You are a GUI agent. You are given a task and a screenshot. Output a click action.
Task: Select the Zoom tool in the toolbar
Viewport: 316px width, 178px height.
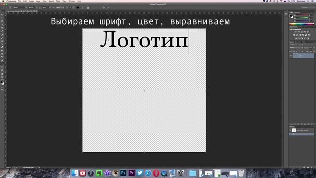click(2, 77)
